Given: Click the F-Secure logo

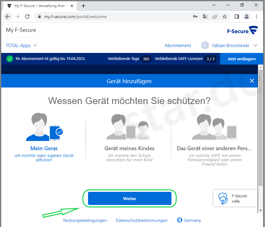Looking at the screenshot, I should [242, 30].
